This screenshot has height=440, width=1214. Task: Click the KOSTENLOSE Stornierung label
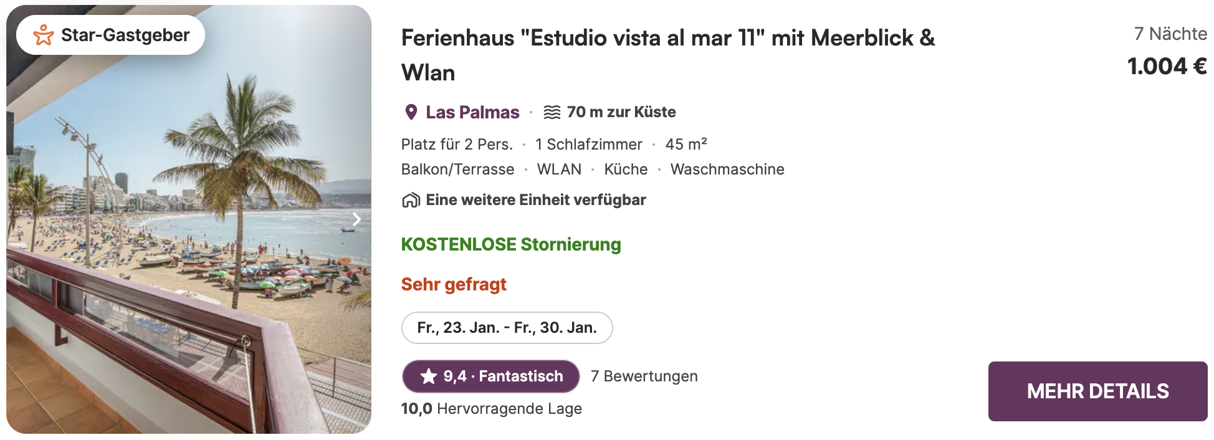point(511,244)
